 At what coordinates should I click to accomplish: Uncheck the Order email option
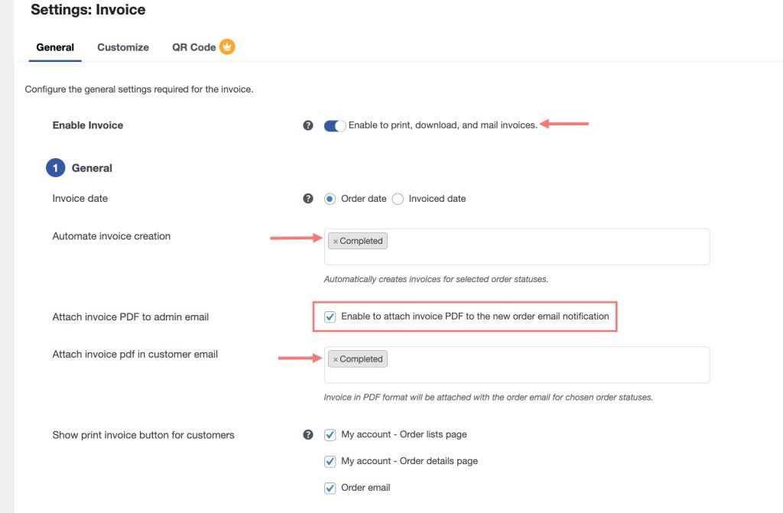click(330, 487)
